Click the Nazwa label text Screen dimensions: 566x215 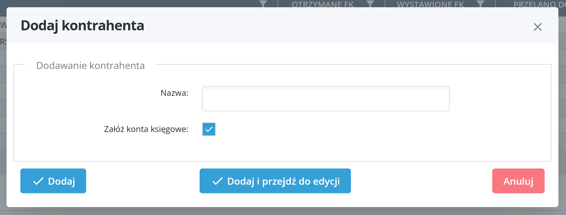coord(174,93)
